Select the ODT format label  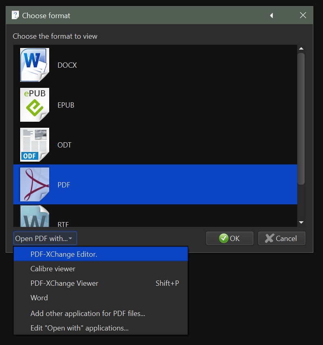click(x=64, y=145)
